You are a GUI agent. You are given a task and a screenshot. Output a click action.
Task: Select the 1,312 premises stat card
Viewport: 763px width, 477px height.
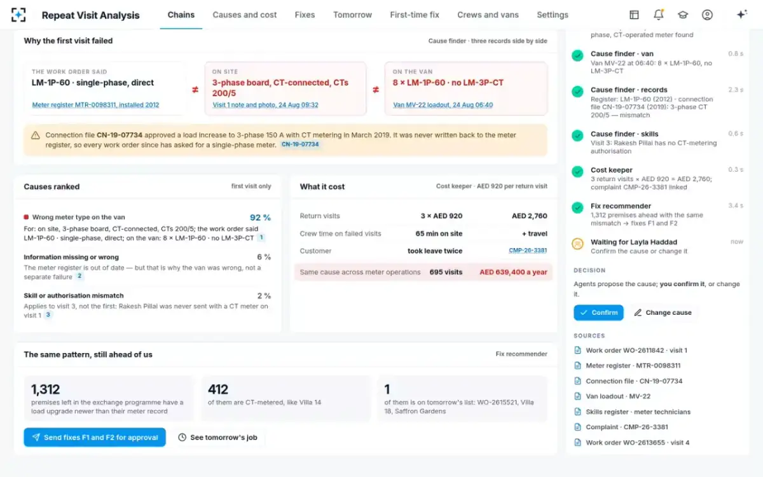(109, 398)
